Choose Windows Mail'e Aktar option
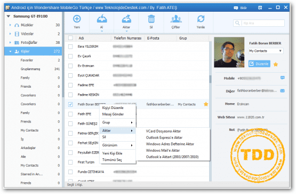296x194 pixels. tap(173, 151)
